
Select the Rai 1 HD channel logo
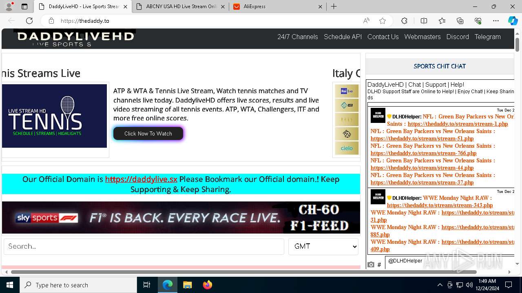(347, 91)
